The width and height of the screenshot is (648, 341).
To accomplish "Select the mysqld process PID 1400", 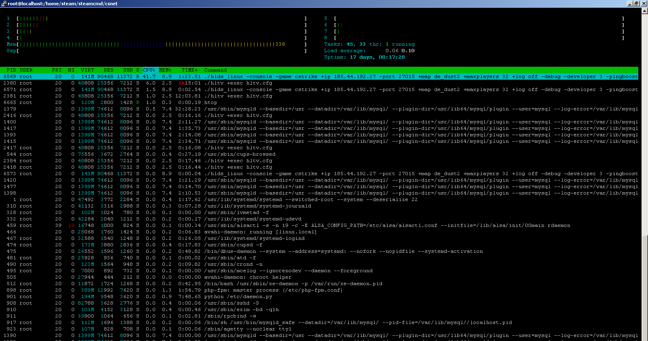I will (x=319, y=122).
